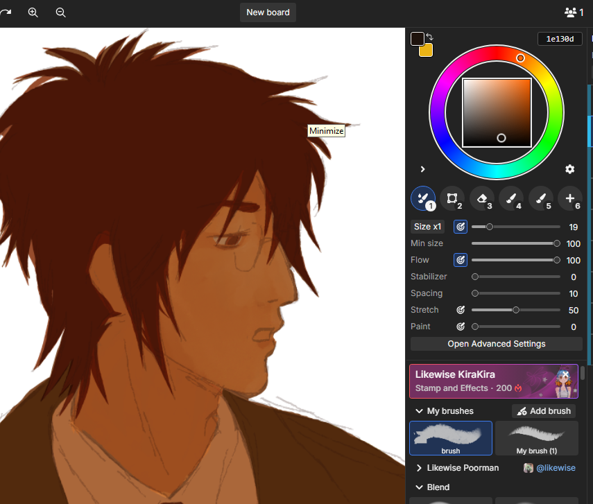Click the Spacing slider track
Screen dimensions: 593x504
[516, 293]
